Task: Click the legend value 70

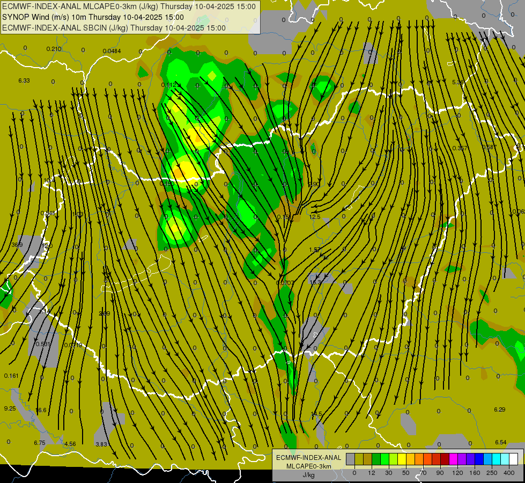Action: pos(423,473)
